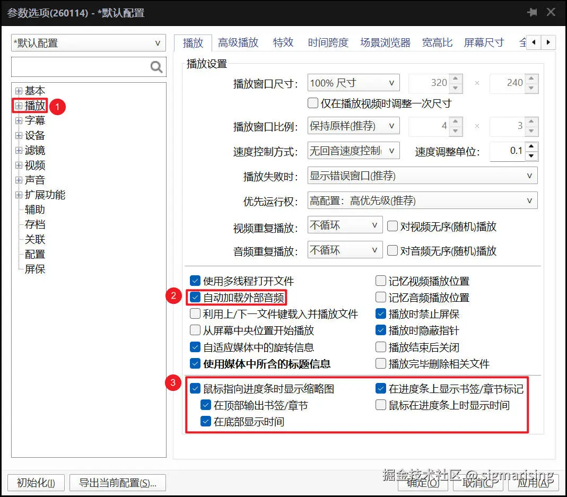Click the pin icon in the title bar
Image resolution: width=567 pixels, height=497 pixels.
[532, 12]
